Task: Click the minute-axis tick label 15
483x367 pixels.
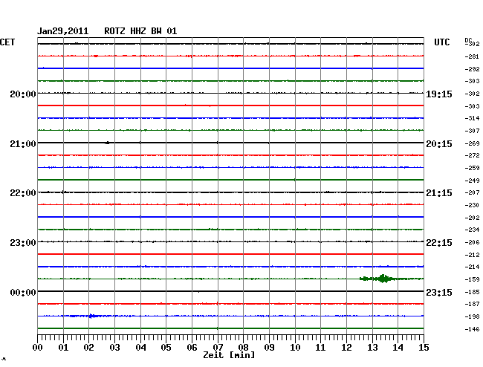Action: pyautogui.click(x=424, y=348)
